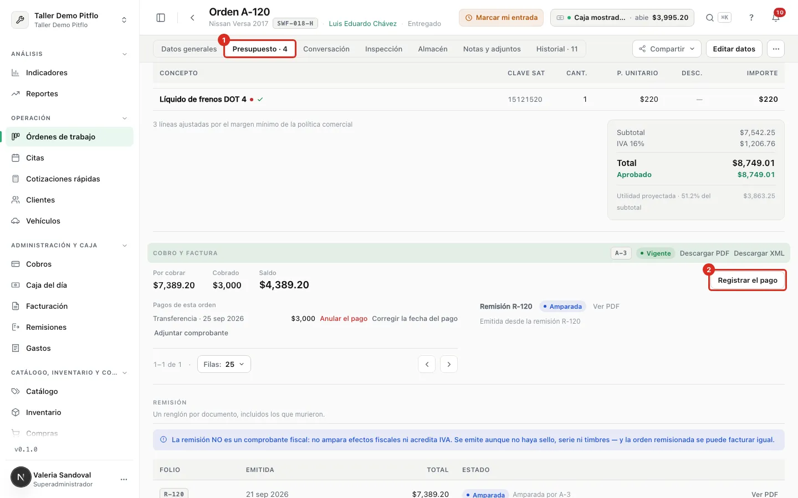Click Descargar PDF link
This screenshot has width=798, height=498.
click(704, 253)
